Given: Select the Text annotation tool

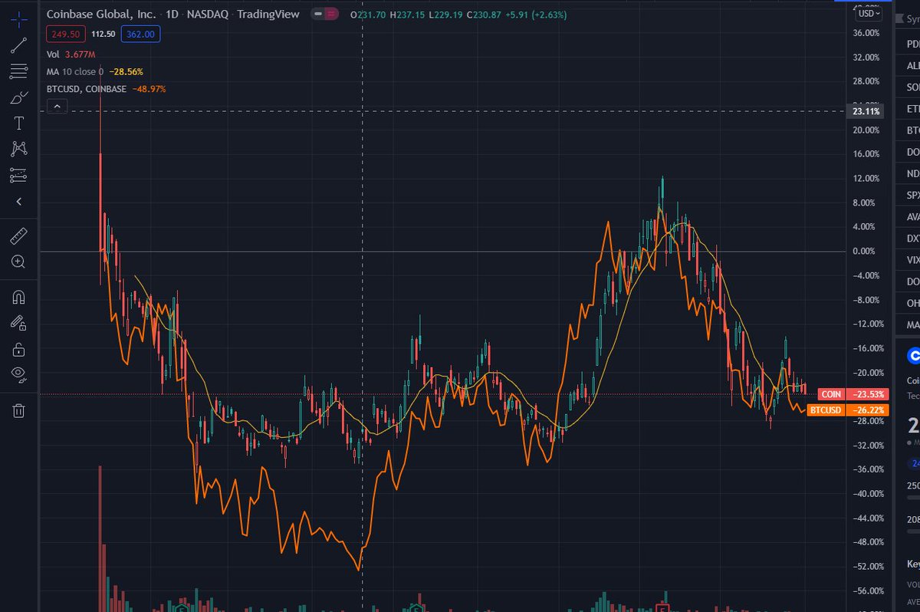Looking at the screenshot, I should (x=18, y=123).
